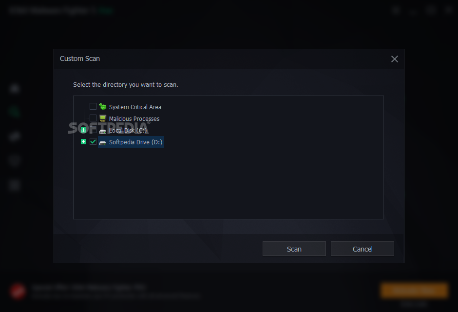Select the Malicious Processes entry
The image size is (458, 312).
(x=134, y=118)
